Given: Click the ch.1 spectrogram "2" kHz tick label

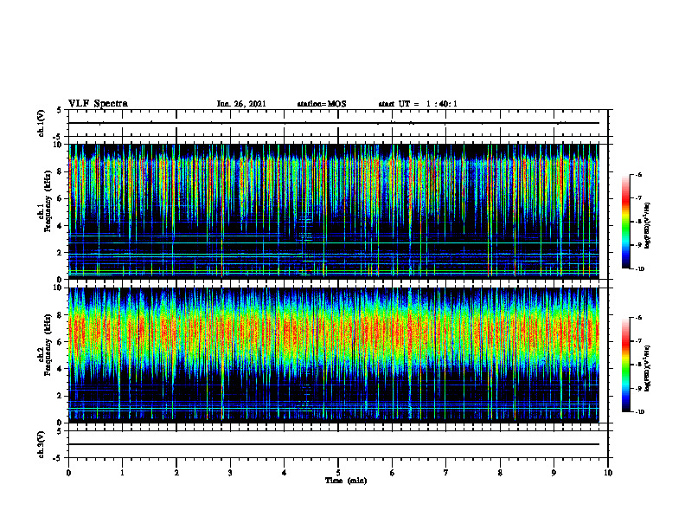Looking at the screenshot, I should 61,253.
